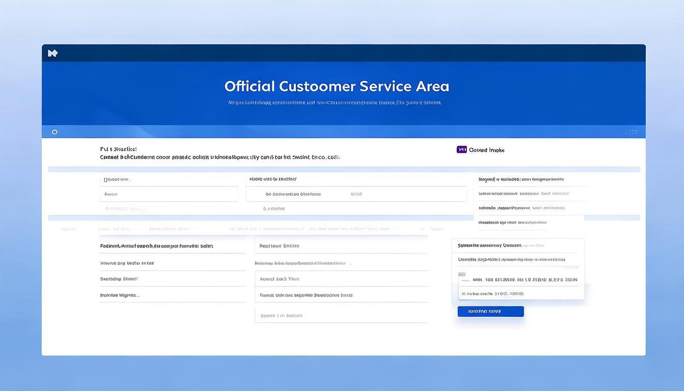684x391 pixels.
Task: Click the purple badge icon beside "Cloved imobe"
Action: coord(462,150)
